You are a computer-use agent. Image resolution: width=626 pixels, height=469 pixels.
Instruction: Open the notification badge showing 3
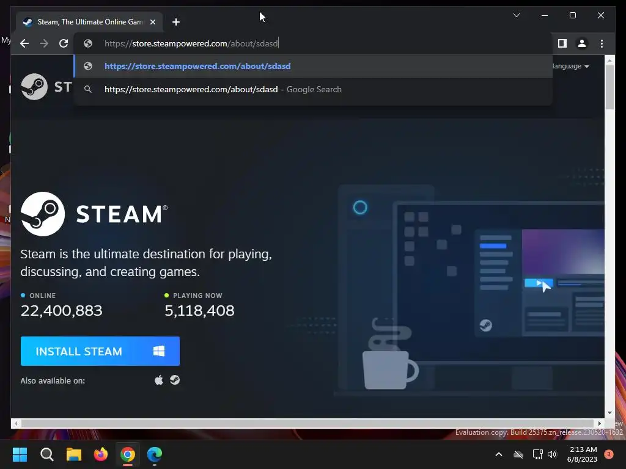point(609,454)
